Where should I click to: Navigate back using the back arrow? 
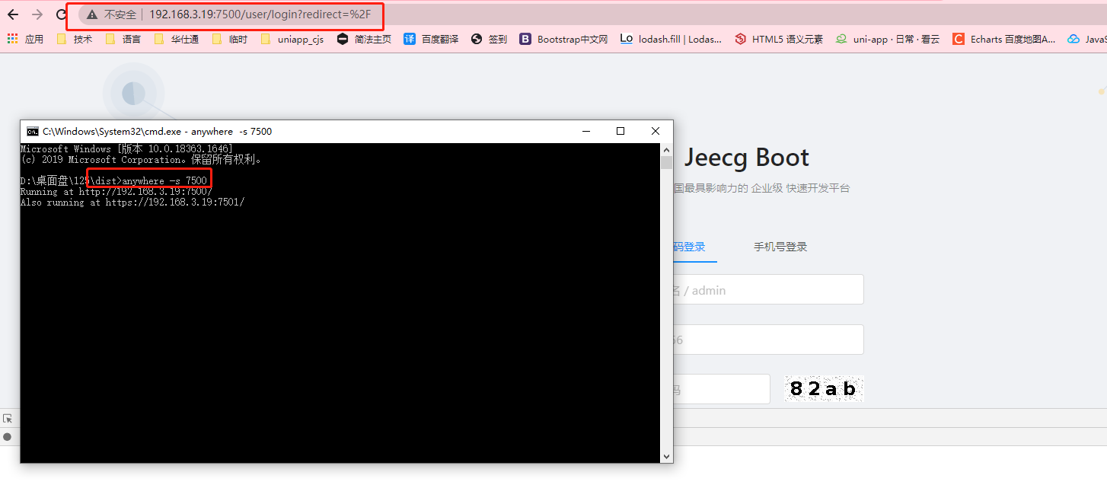click(x=12, y=14)
